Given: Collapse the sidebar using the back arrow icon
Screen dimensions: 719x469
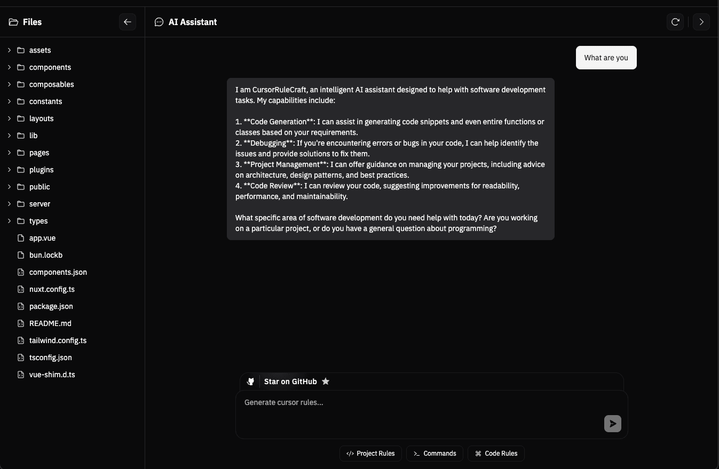Looking at the screenshot, I should click(x=127, y=22).
